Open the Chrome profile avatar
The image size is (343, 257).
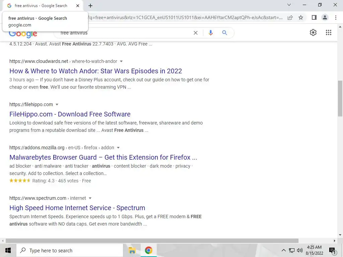[x=325, y=17]
